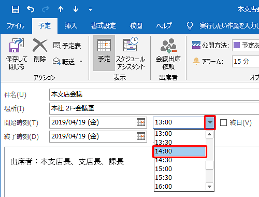Click the 場所 location field
Image resolution: width=259 pixels, height=197 pixels.
[x=154, y=108]
